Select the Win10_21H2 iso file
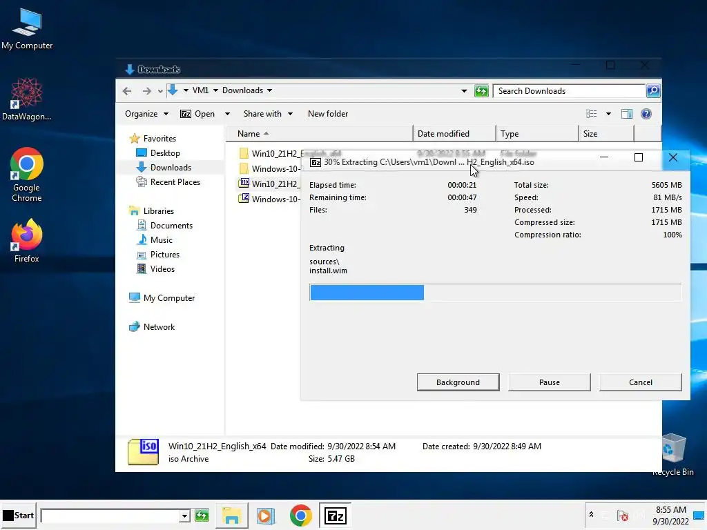The image size is (707, 530). tap(269, 184)
